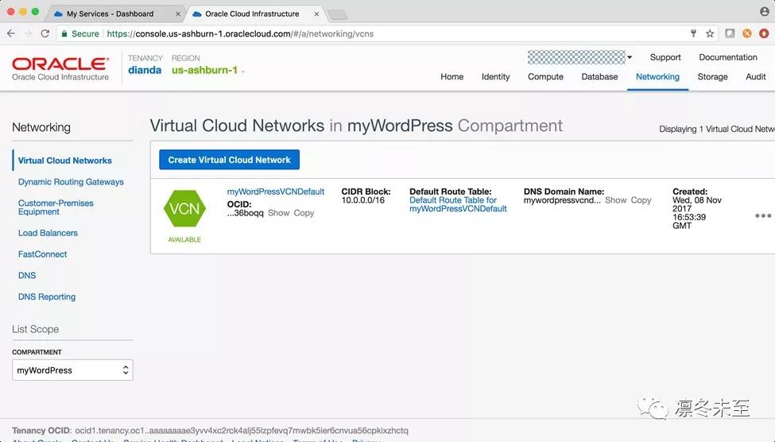This screenshot has width=775, height=442.
Task: Open the Compute menu
Action: tap(545, 76)
